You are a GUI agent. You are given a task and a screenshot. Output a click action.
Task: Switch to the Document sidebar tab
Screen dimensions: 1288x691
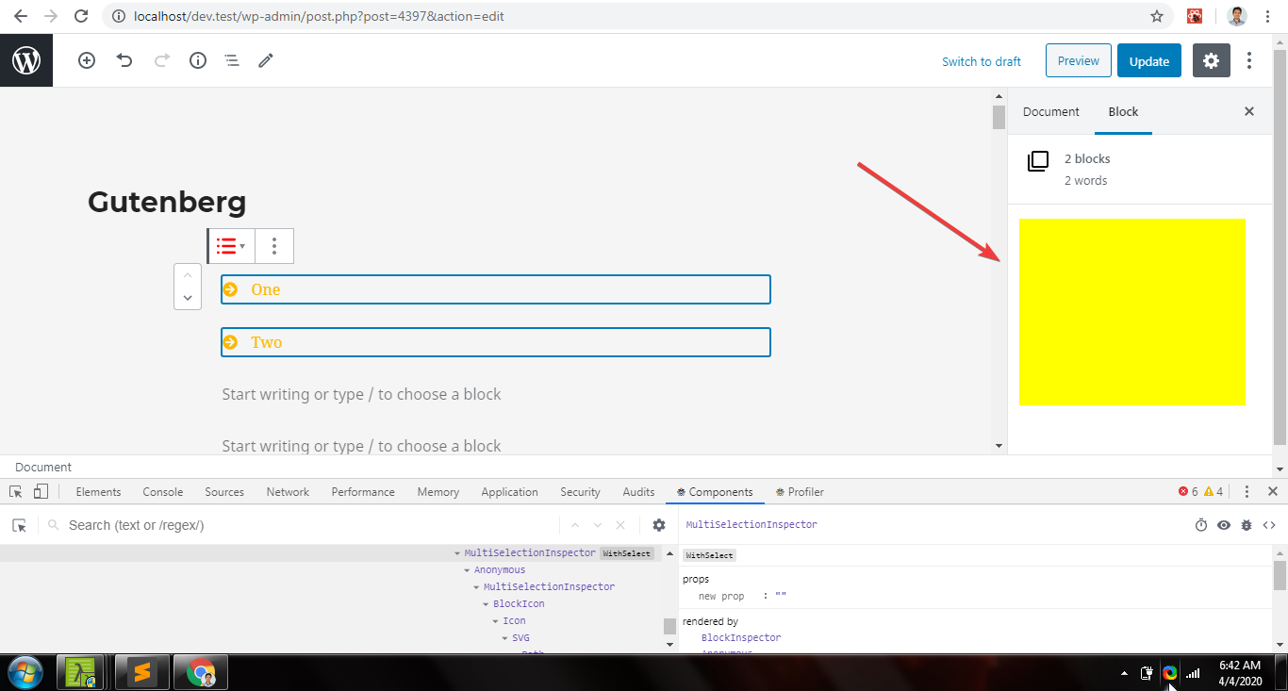click(x=1050, y=111)
